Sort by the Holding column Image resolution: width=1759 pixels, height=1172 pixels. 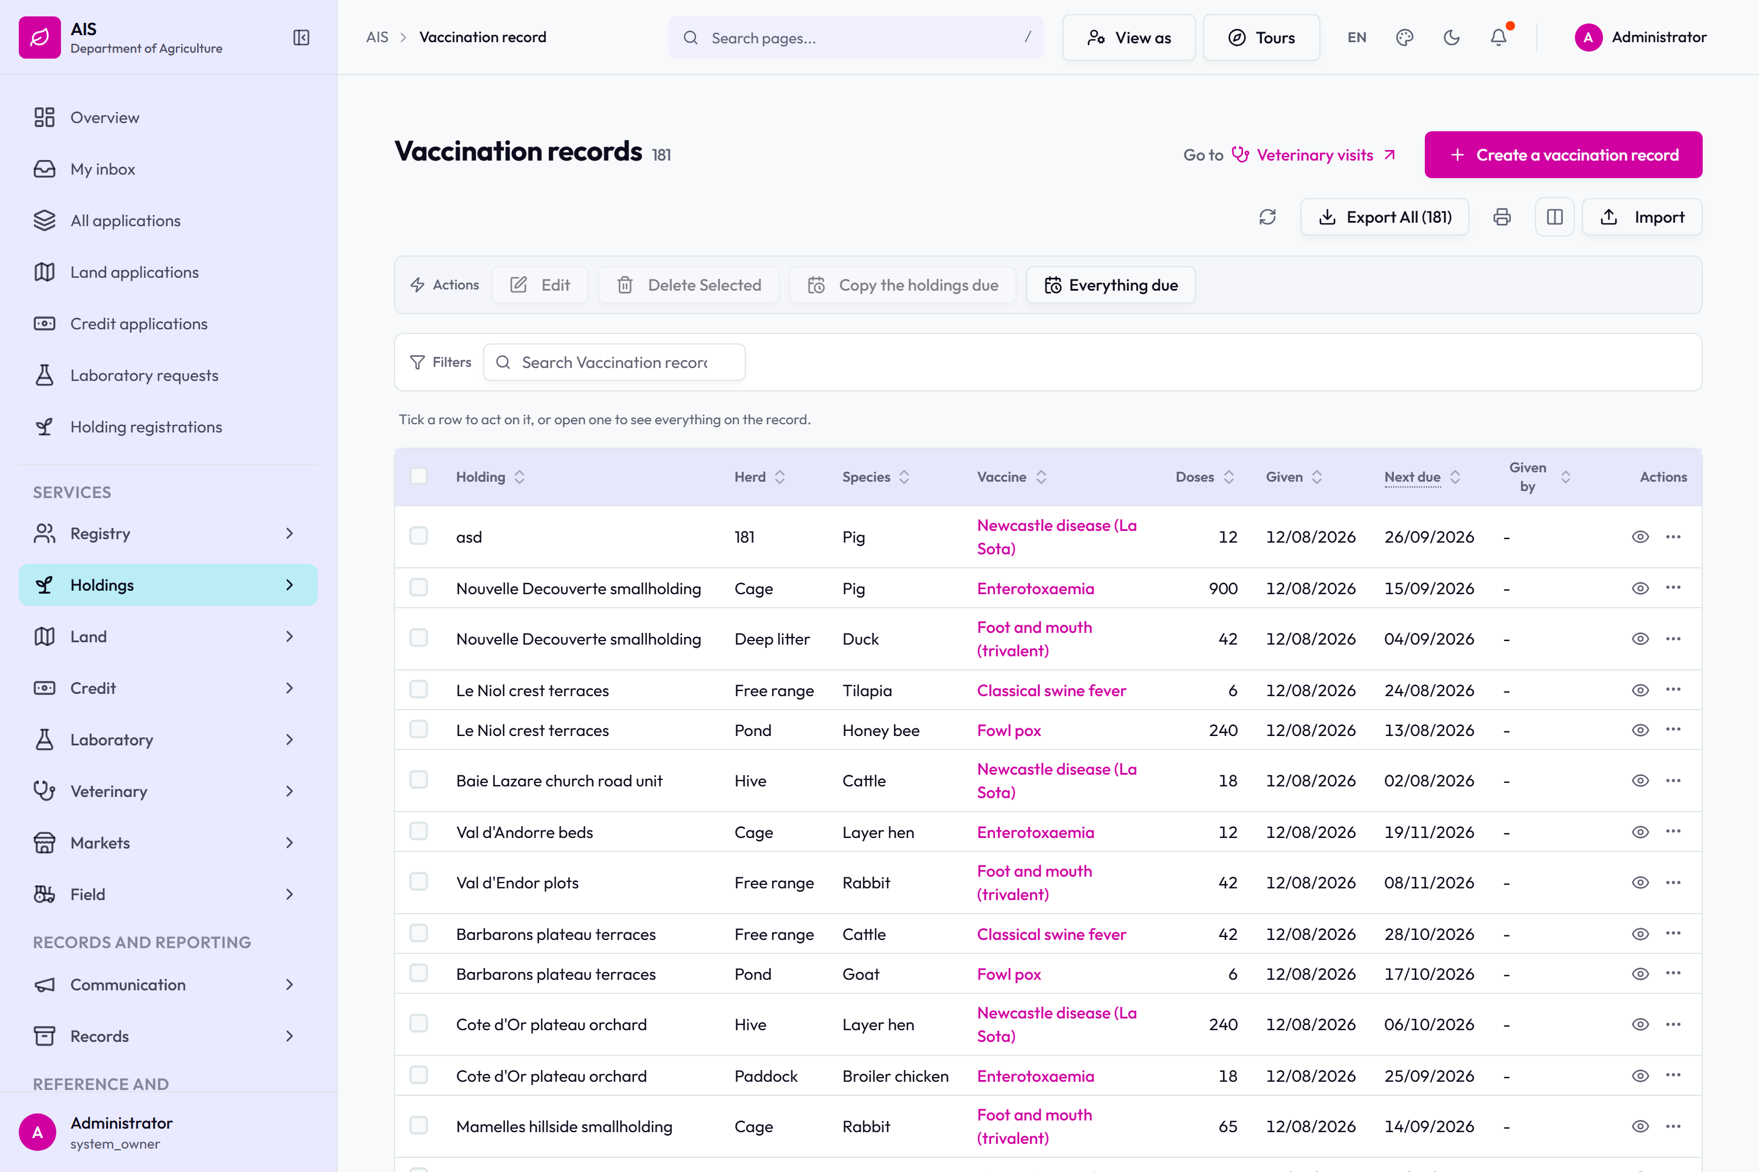tap(491, 477)
